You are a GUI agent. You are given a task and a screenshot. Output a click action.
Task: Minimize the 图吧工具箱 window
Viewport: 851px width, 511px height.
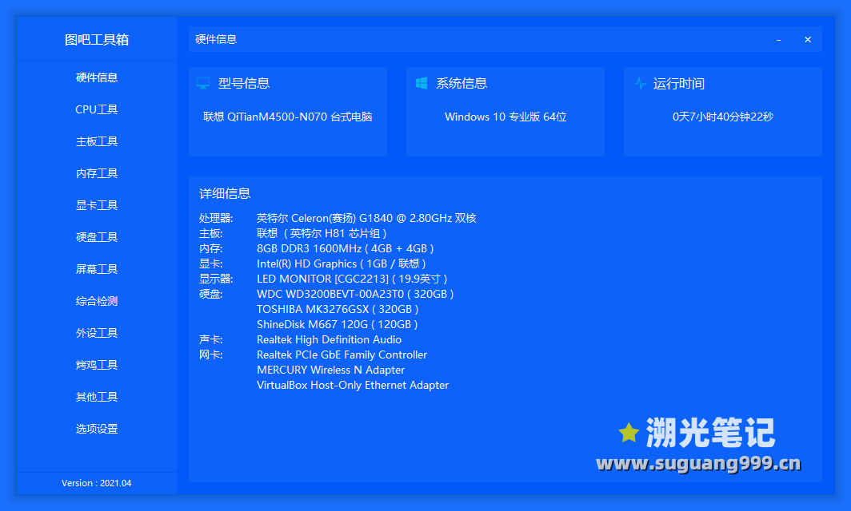[x=779, y=40]
